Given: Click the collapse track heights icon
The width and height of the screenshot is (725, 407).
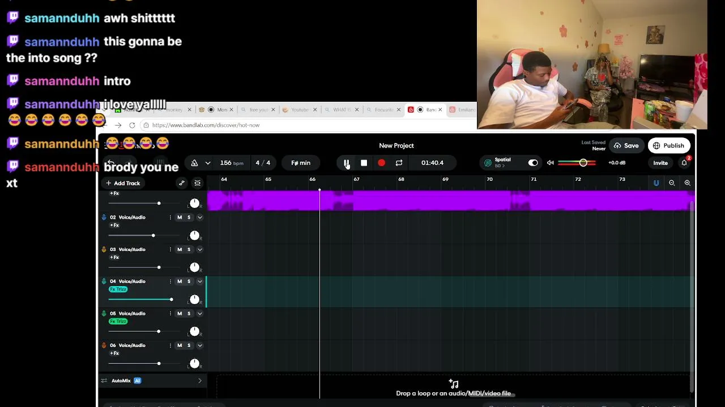Looking at the screenshot, I should [197, 183].
